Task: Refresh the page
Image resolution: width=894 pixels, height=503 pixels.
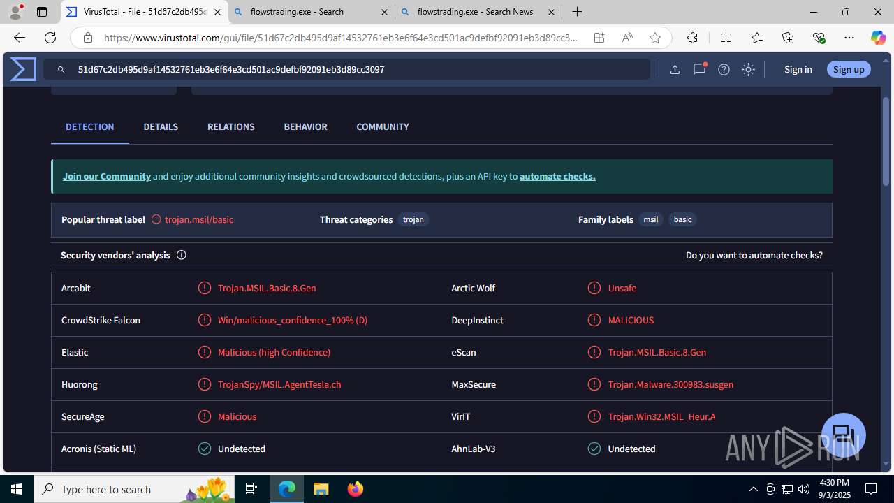Action: (x=50, y=38)
